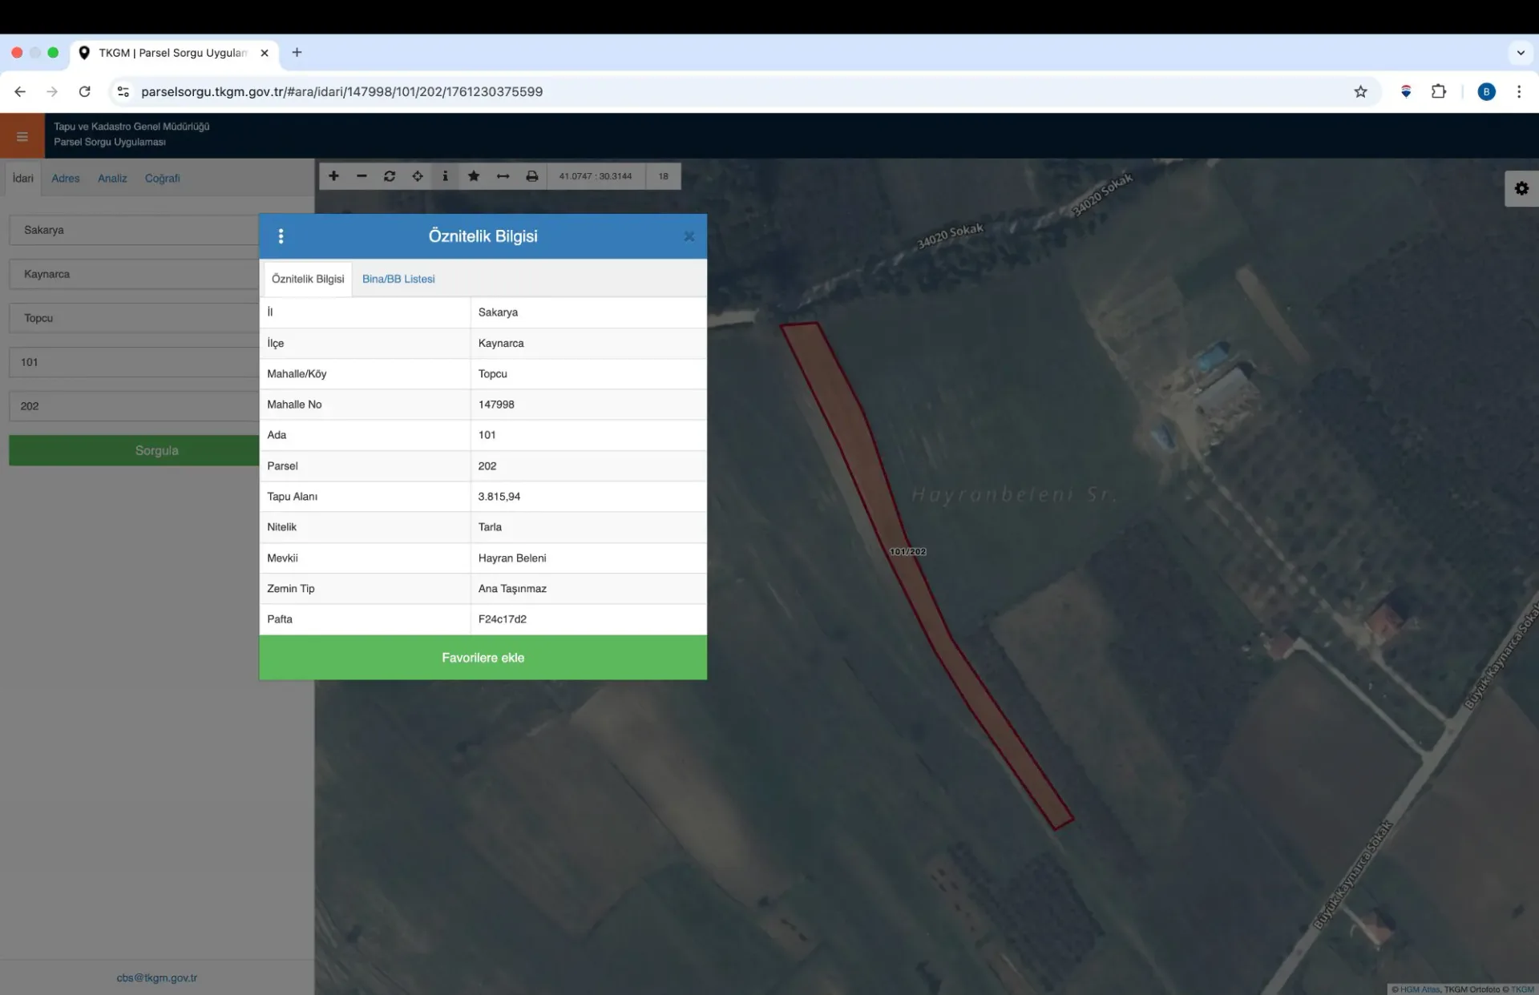This screenshot has width=1539, height=995.
Task: Activate the crosshair locate tool
Action: pyautogui.click(x=418, y=176)
